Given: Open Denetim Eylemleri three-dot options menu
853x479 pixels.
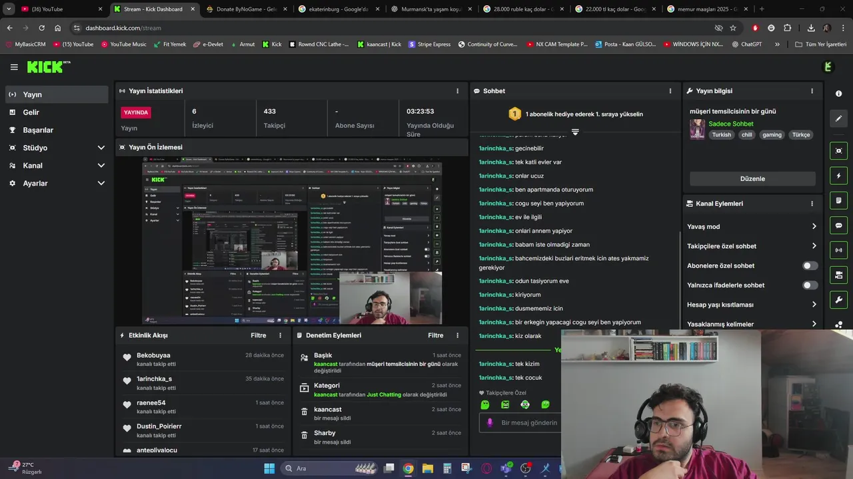Looking at the screenshot, I should tap(457, 335).
